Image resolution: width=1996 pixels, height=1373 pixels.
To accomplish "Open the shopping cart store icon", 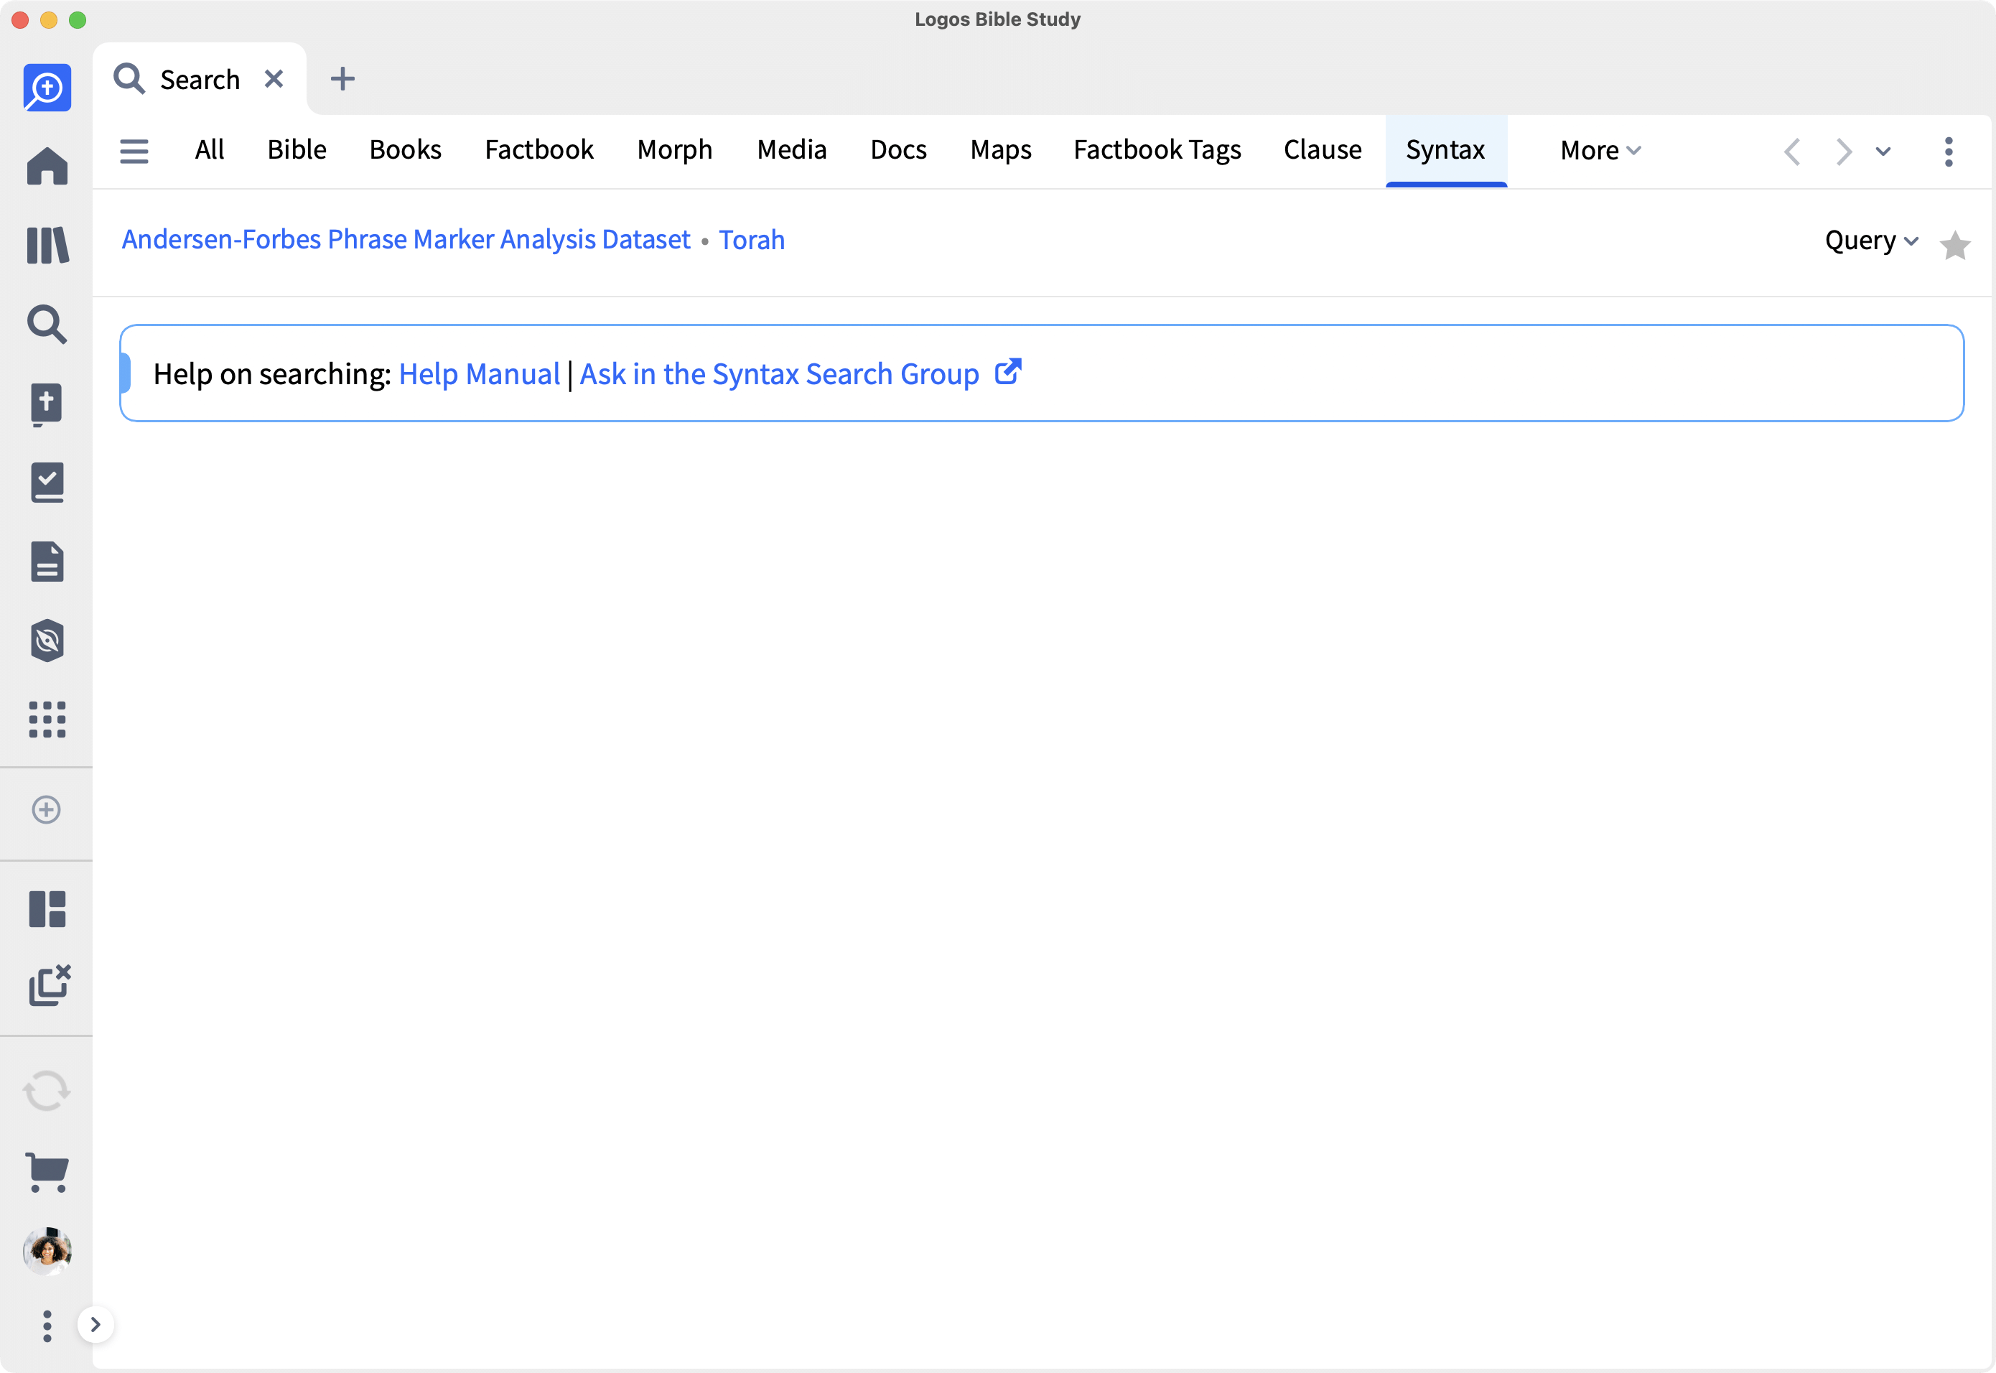I will 47,1172.
